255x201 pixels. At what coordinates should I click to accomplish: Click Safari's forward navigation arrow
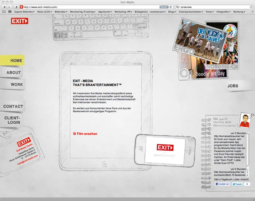point(10,7)
